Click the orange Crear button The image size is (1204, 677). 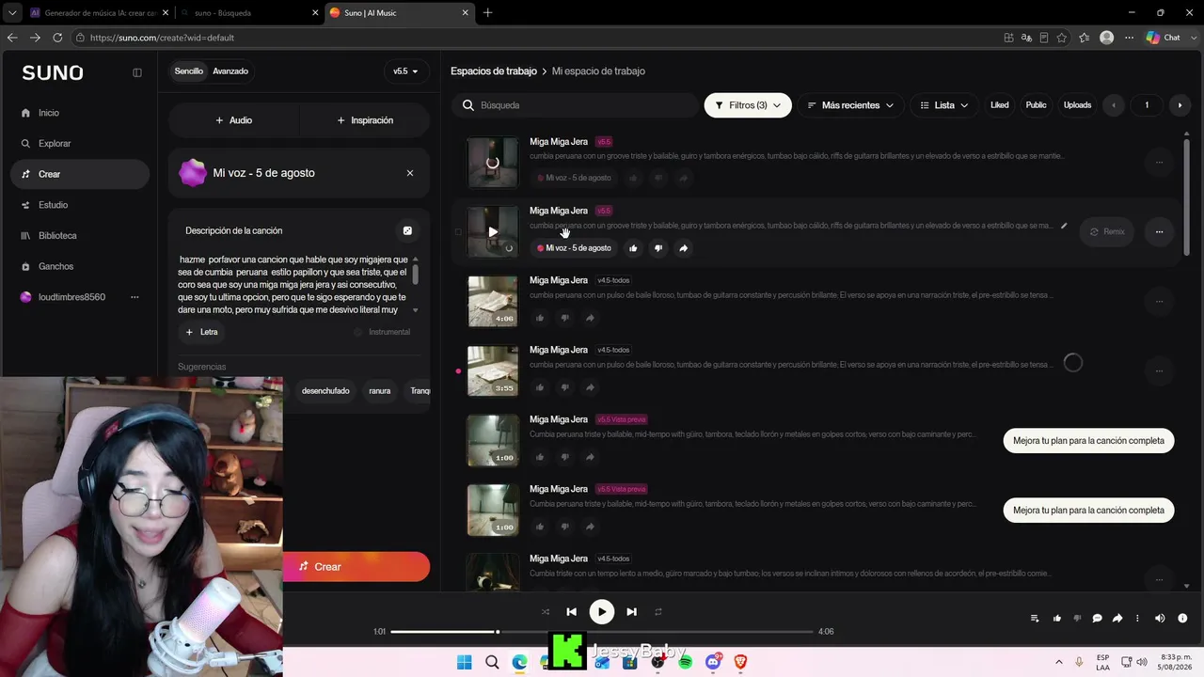tap(356, 567)
